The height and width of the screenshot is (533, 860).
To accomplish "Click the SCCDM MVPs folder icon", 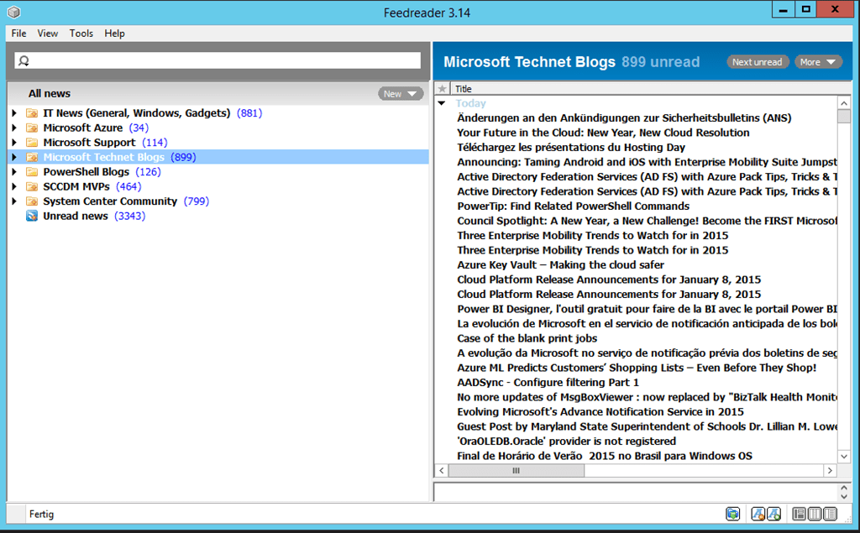I will [x=32, y=186].
